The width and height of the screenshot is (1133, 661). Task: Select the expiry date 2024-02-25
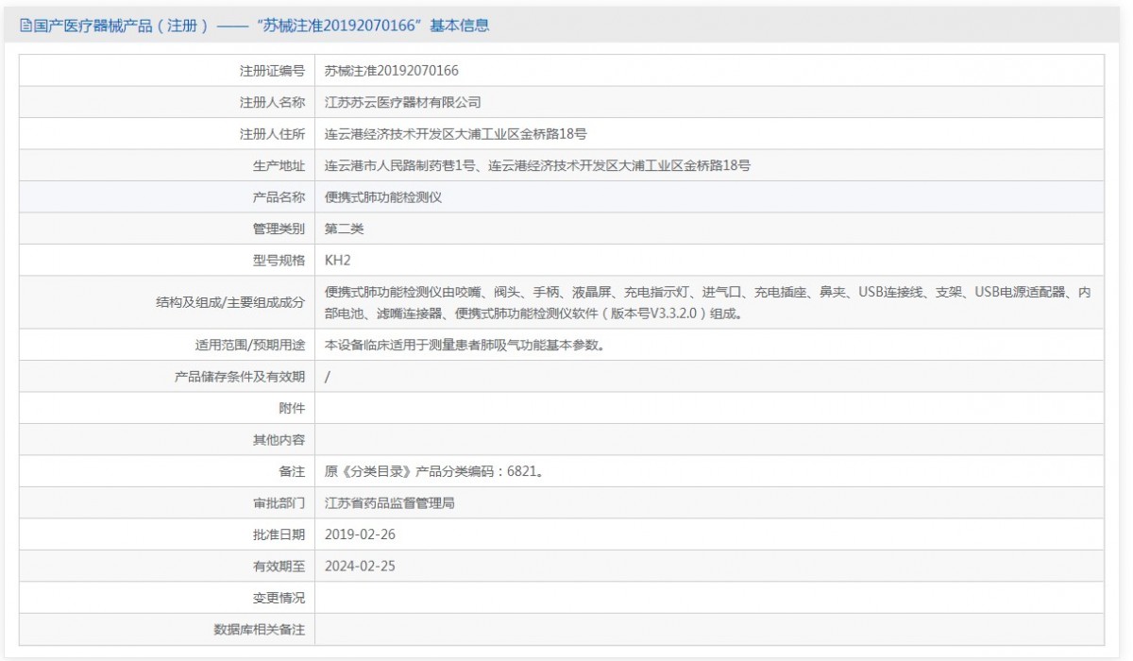pyautogui.click(x=359, y=566)
